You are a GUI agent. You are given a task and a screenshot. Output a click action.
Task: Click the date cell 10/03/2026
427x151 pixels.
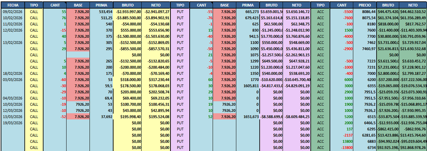(13, 104)
